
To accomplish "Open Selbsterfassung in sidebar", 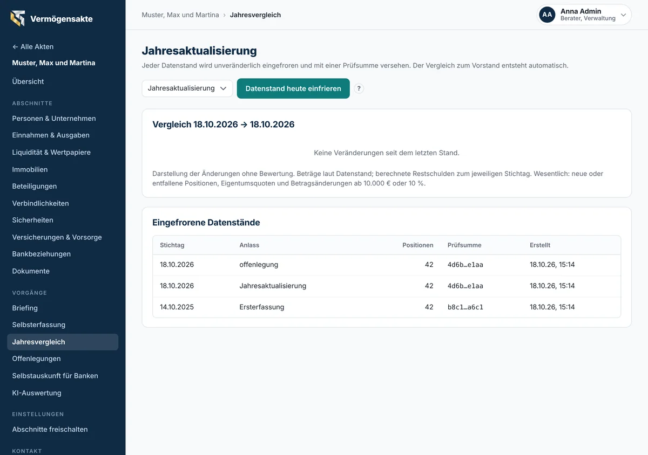I will coord(39,325).
